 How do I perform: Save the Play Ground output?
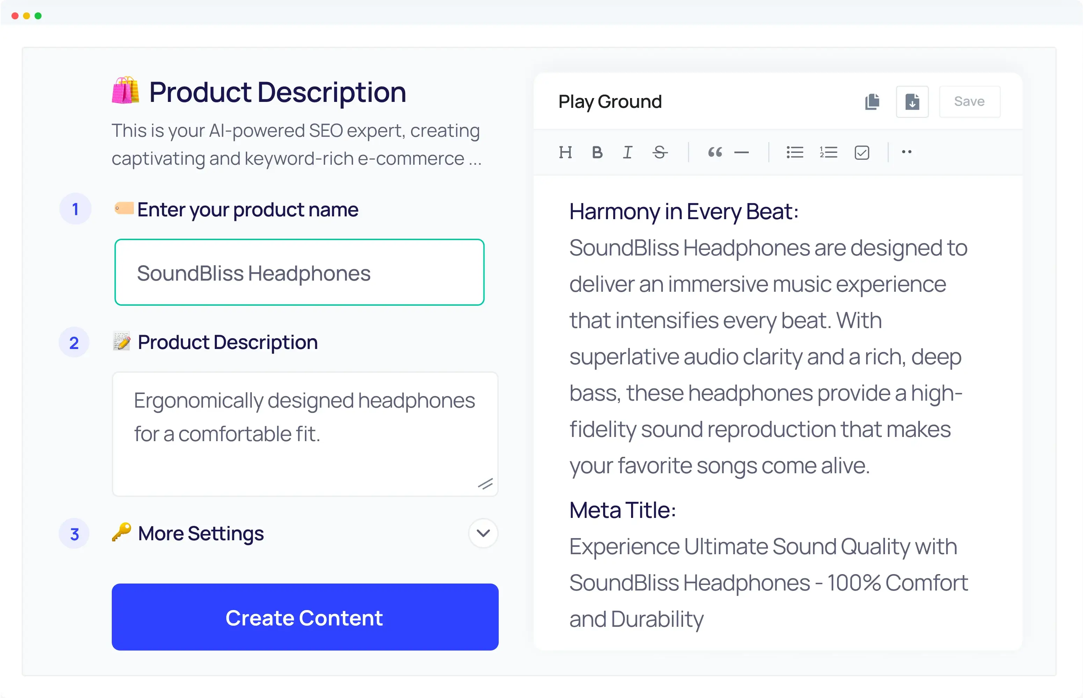click(969, 102)
